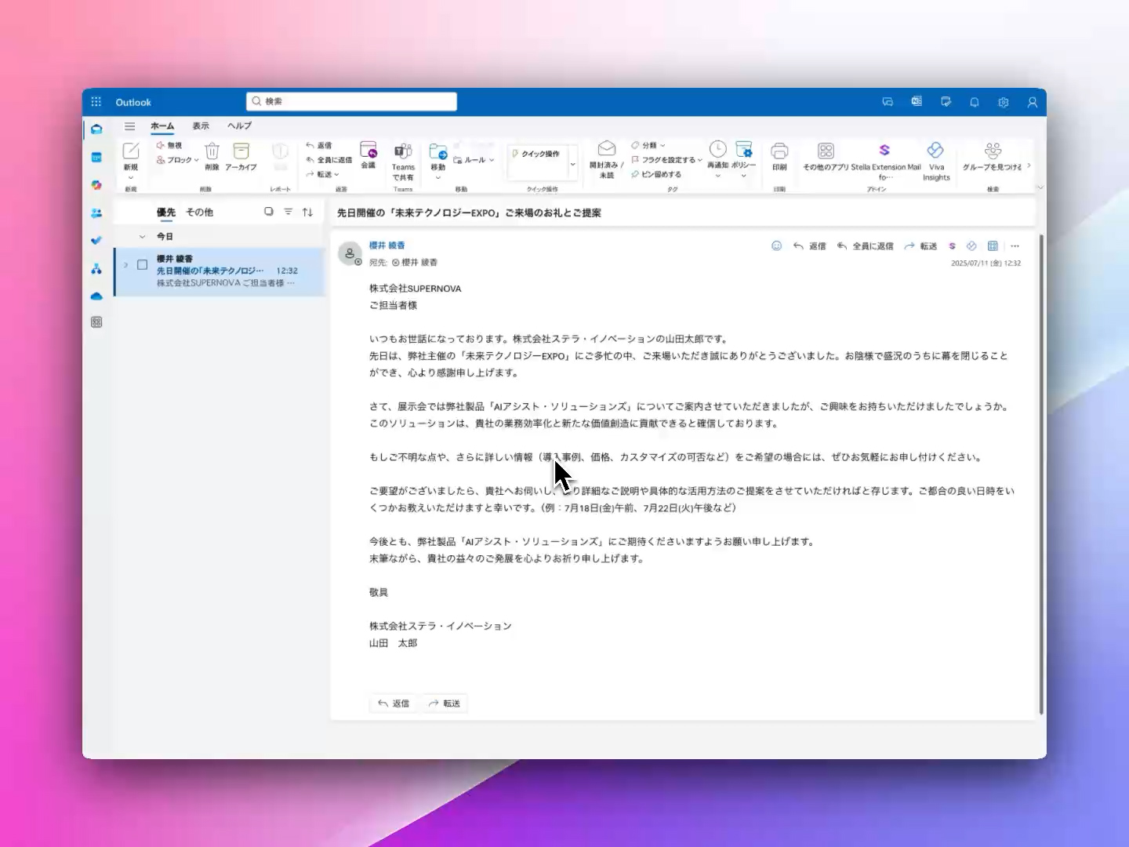Select the ホーム ribbon tab
This screenshot has height=847, width=1129.
click(x=162, y=126)
